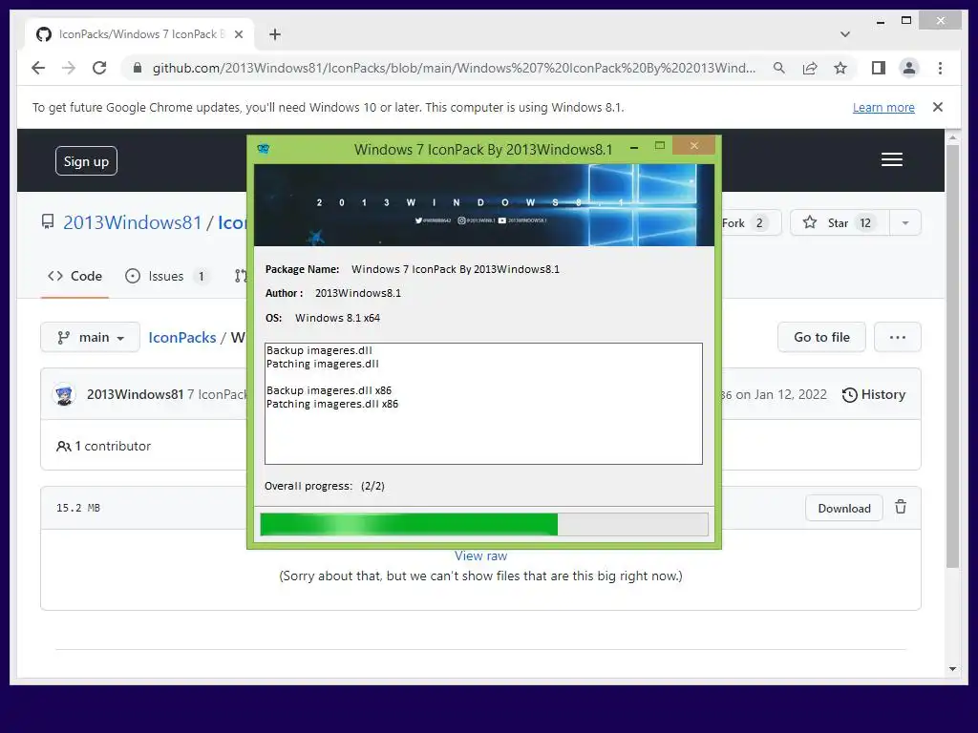Open the 2013Windows81 owner link
The image size is (978, 733).
coord(132,222)
